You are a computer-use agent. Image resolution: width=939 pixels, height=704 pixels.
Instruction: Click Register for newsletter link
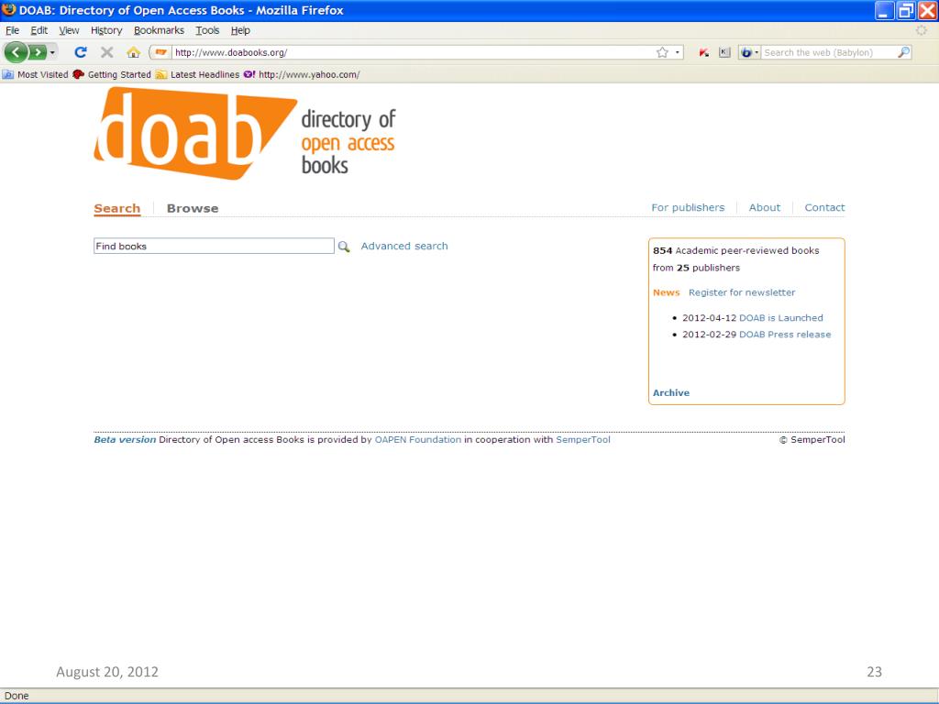tap(742, 292)
